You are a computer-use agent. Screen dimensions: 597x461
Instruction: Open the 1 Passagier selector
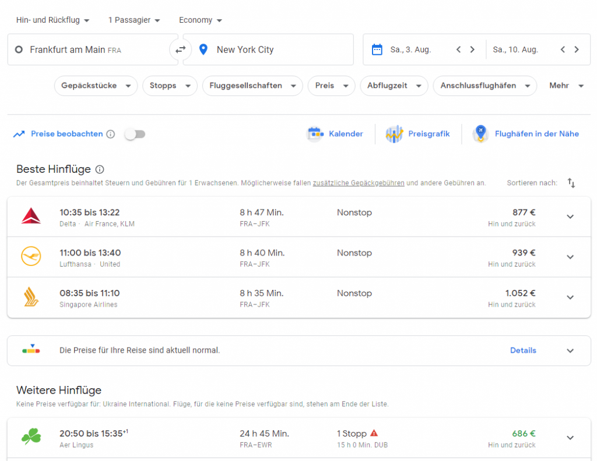[134, 20]
